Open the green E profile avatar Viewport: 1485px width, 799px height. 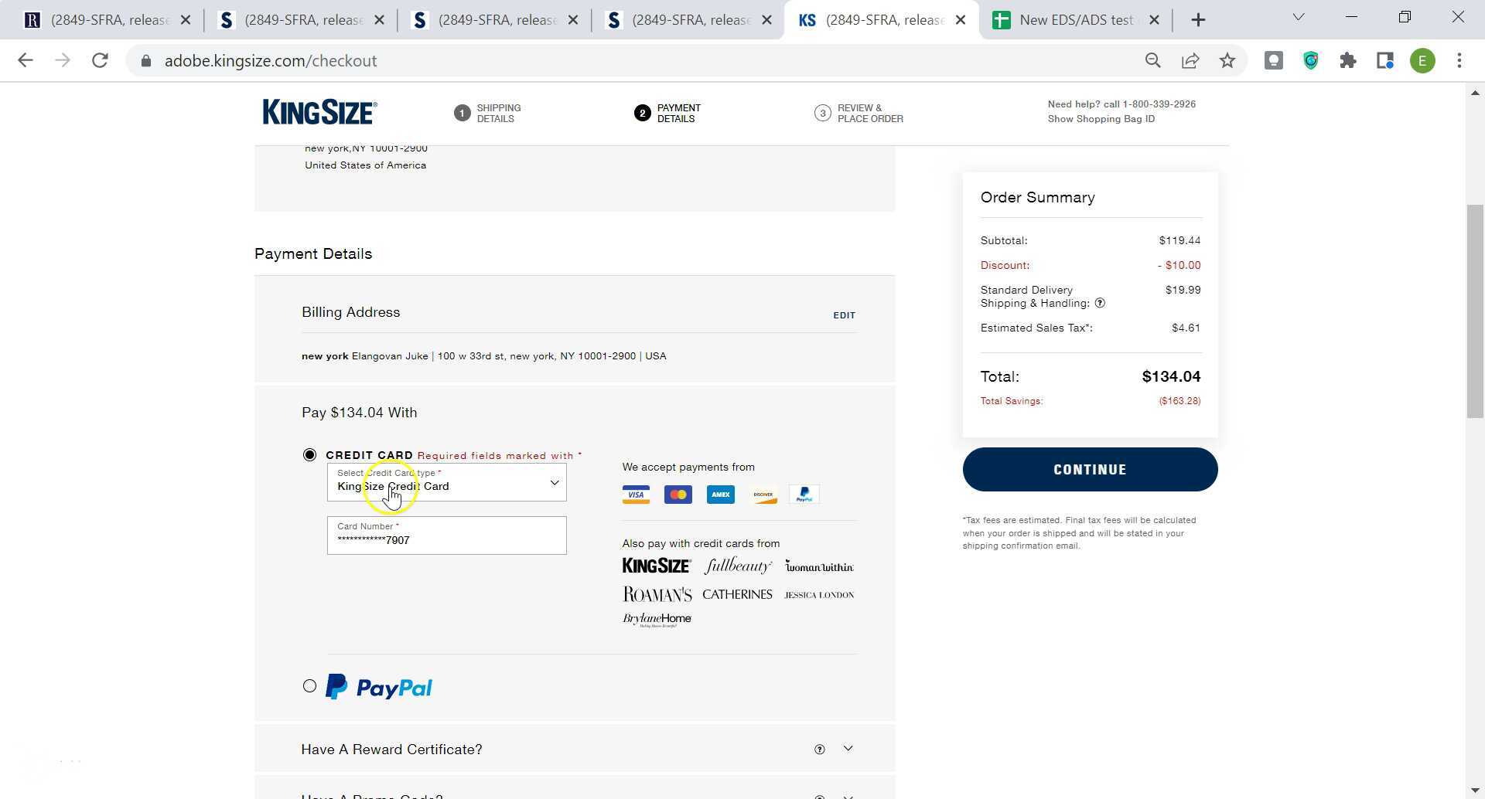click(x=1422, y=60)
